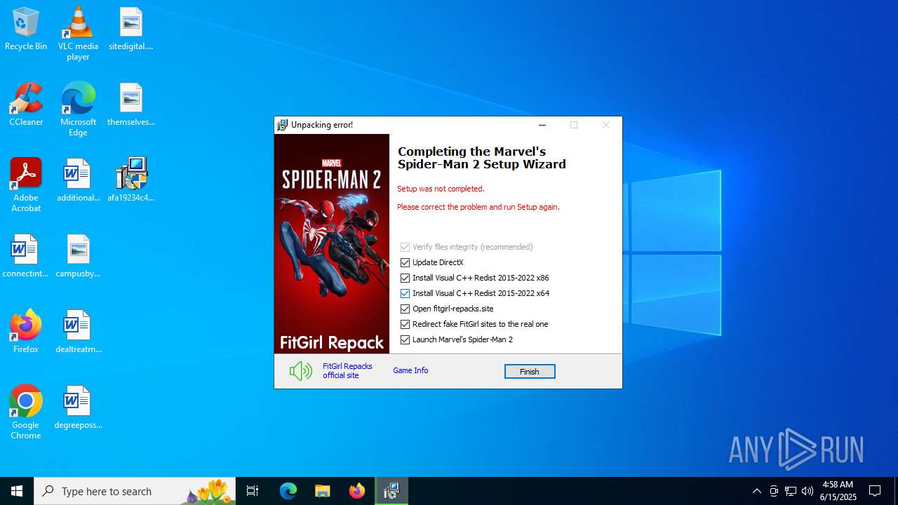This screenshot has height=505, width=898.
Task: Select sitedigital image file on desktop
Action: click(130, 29)
